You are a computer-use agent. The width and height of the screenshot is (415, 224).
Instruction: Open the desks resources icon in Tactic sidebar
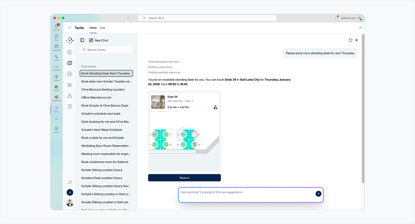[x=70, y=74]
